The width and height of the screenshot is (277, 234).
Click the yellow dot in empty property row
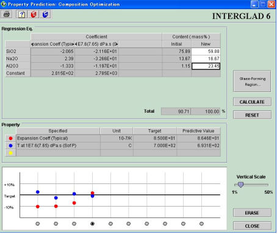pyautogui.click(x=10, y=153)
